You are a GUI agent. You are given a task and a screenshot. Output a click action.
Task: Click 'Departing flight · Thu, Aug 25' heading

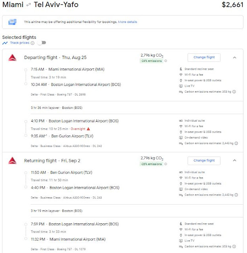coord(55,57)
